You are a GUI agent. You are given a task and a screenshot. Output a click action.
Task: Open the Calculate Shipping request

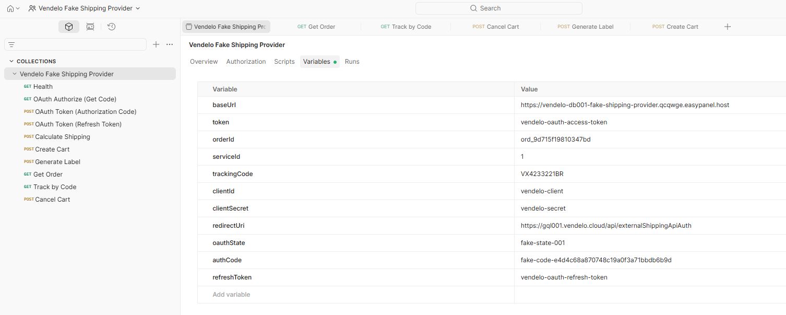(62, 136)
